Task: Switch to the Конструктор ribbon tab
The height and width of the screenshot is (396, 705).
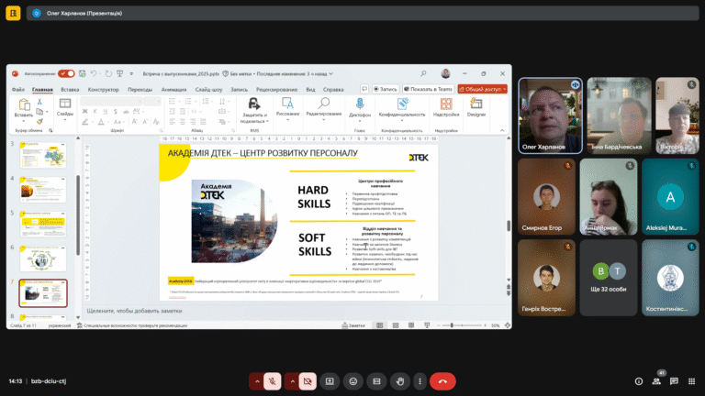Action: pos(104,89)
